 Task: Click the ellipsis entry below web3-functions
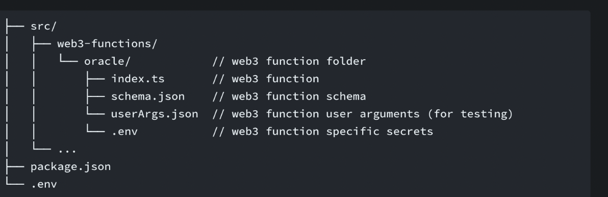[67, 150]
